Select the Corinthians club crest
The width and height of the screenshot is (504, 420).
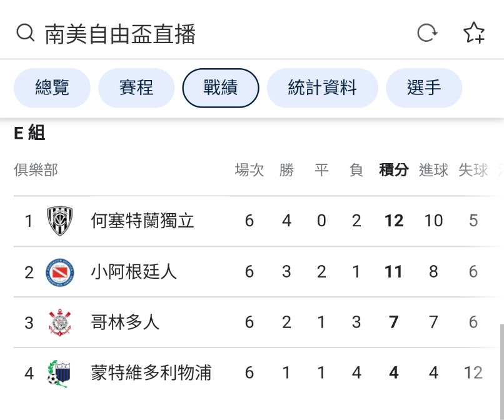(60, 322)
